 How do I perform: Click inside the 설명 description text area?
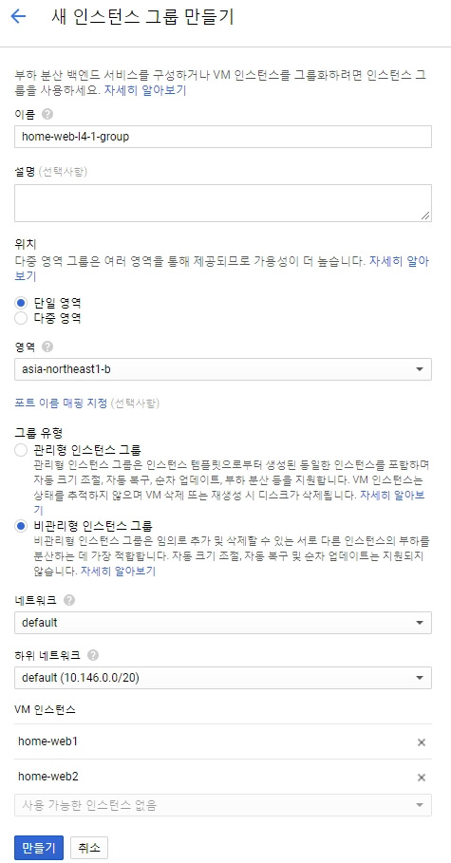click(x=223, y=203)
